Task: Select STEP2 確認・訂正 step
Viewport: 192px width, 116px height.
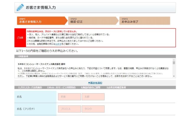Action: [93, 21]
